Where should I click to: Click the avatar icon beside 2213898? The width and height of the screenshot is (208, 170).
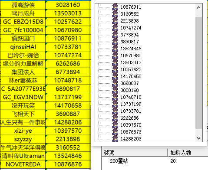(115, 21)
